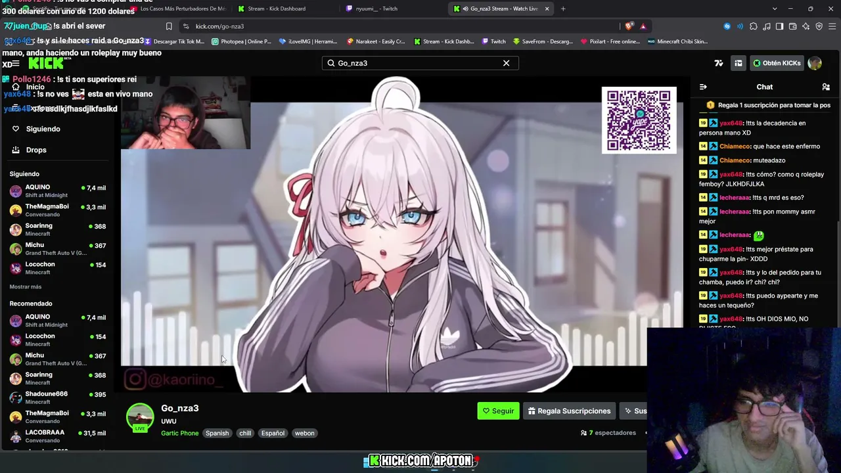
Task: Switch to the Stream - Kick Dashboard tab
Action: [283, 9]
